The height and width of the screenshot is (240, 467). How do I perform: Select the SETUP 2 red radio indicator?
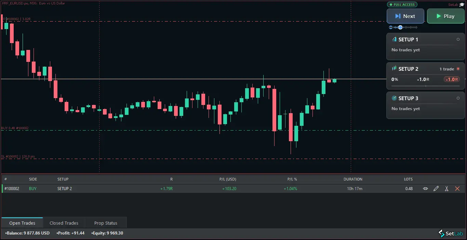pos(458,69)
